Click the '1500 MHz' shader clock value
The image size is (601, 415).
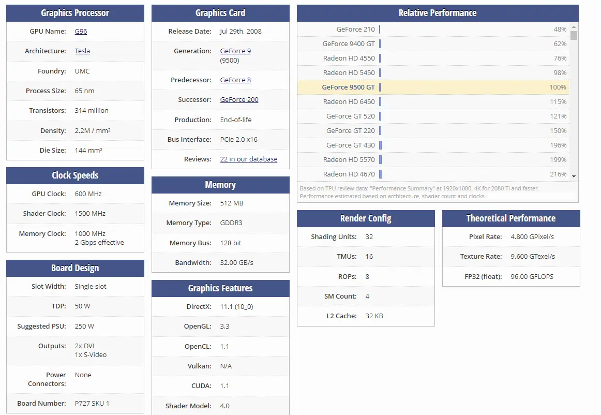pos(90,214)
